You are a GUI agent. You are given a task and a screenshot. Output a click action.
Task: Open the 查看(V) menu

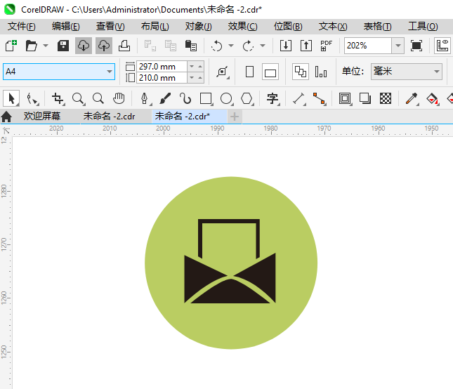[x=110, y=27]
